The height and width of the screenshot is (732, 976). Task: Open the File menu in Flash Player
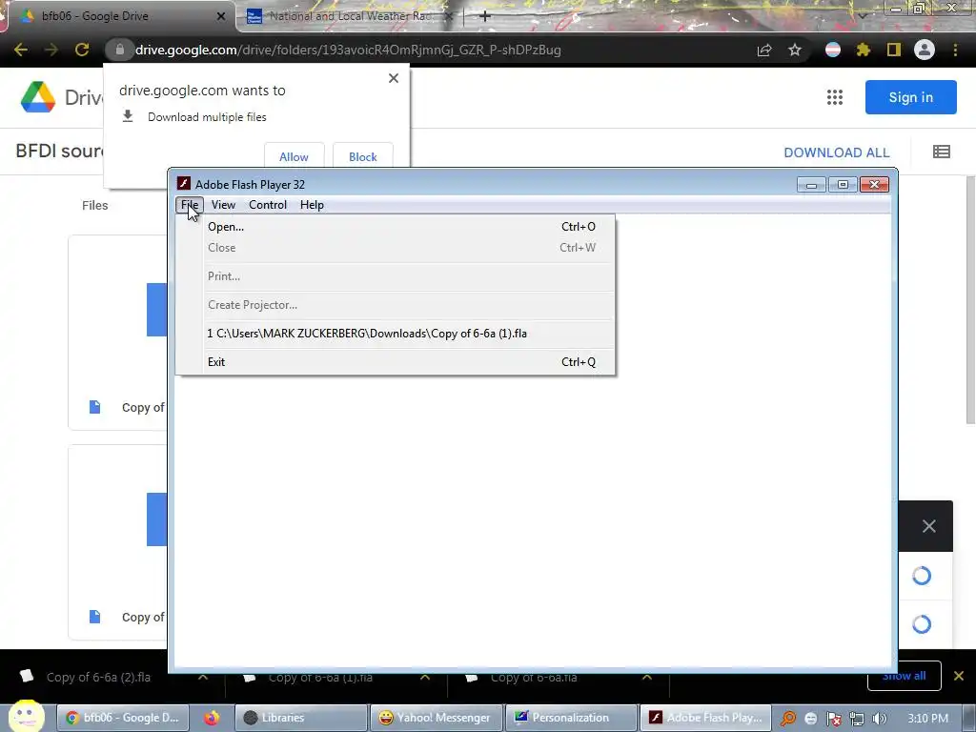pyautogui.click(x=190, y=205)
